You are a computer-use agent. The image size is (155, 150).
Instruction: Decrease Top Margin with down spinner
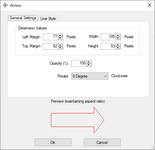(60, 48)
